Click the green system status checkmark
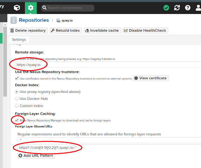201x168 pixels. (x=166, y=8)
